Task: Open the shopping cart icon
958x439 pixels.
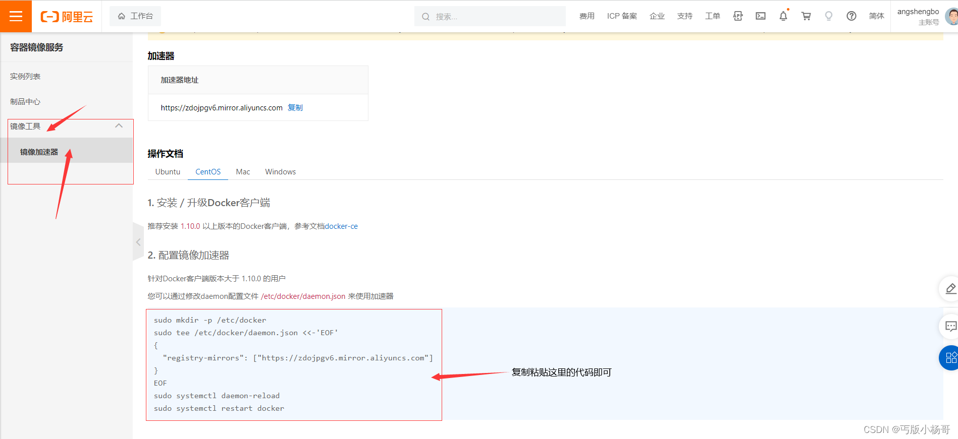Action: [x=806, y=16]
